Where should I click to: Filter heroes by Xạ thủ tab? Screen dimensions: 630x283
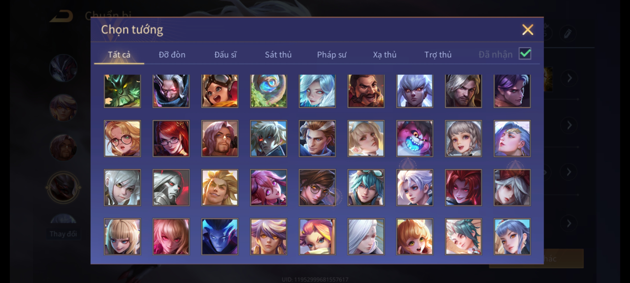pos(385,55)
